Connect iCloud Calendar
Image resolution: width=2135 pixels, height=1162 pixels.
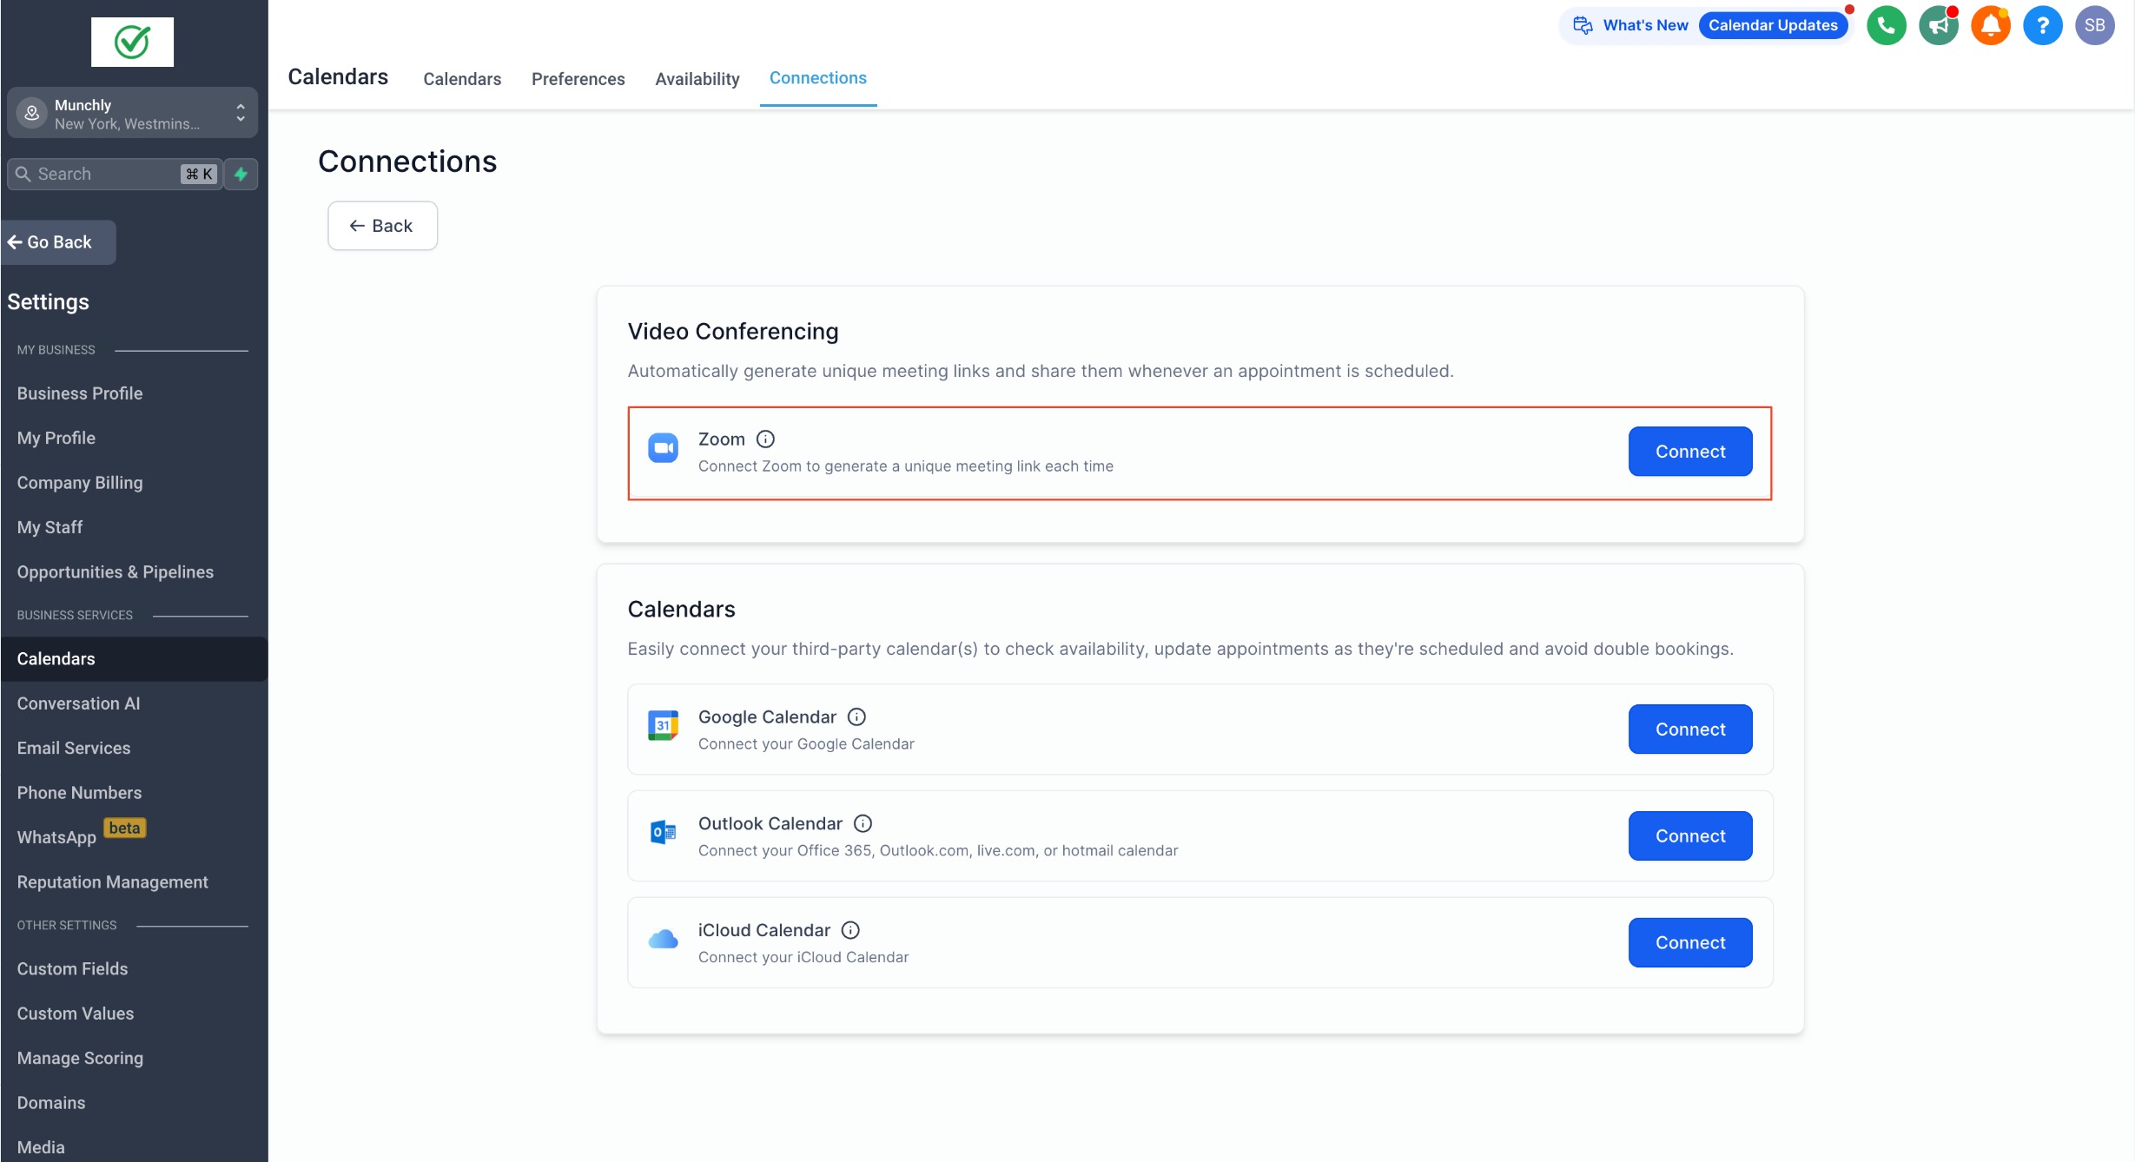coord(1689,943)
